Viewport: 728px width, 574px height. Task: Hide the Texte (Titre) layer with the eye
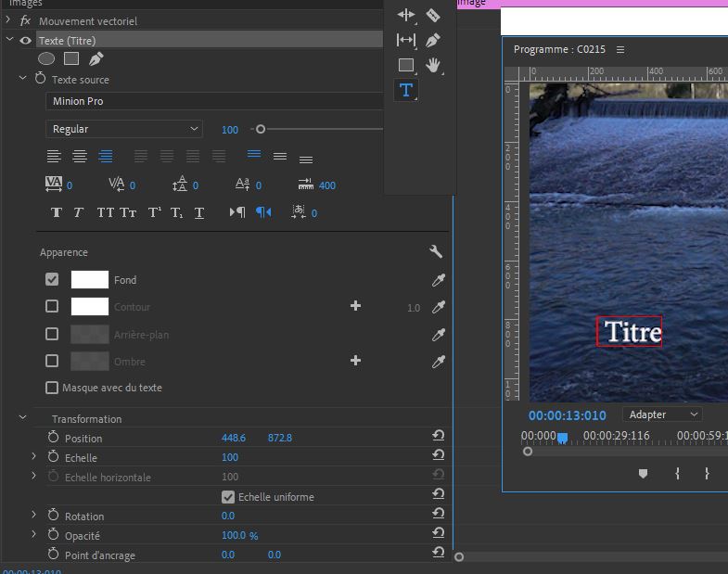click(x=26, y=41)
